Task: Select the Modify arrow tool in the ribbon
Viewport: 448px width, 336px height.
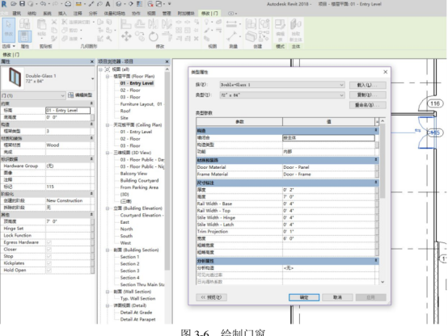Action: [x=8, y=30]
